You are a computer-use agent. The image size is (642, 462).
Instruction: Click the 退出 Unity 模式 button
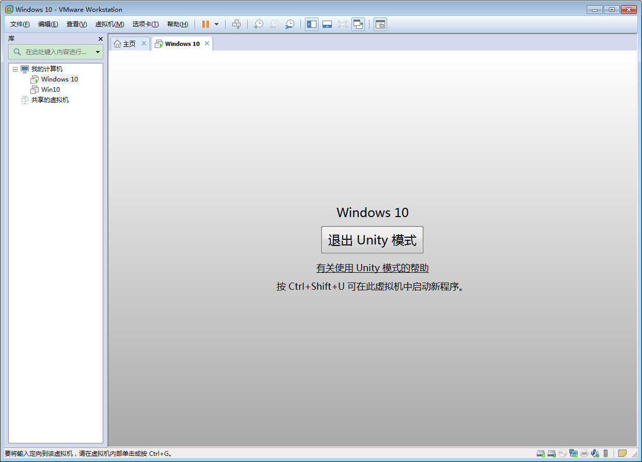tap(372, 239)
